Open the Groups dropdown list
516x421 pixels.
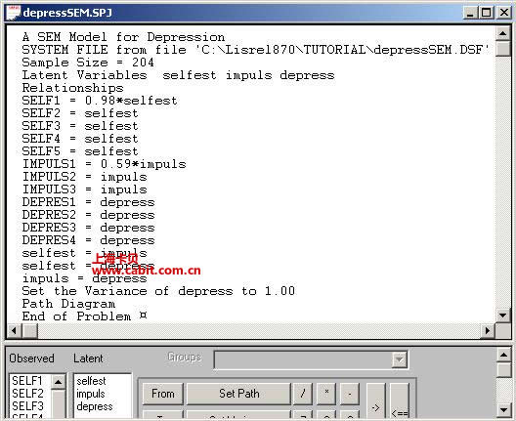pyautogui.click(x=399, y=359)
